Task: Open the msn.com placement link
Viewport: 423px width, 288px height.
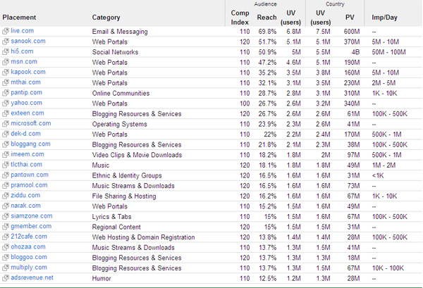Action: (24, 61)
